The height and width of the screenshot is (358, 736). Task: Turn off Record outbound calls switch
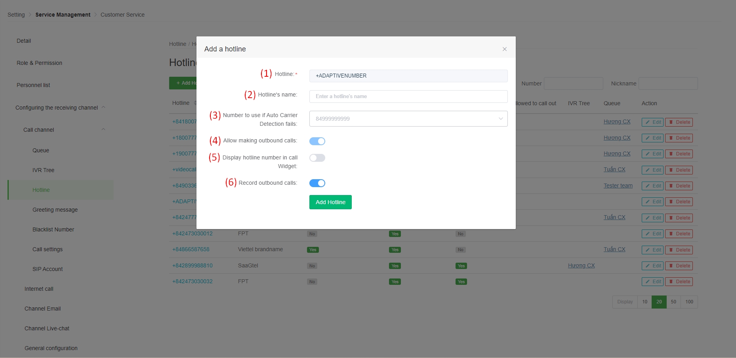click(x=317, y=183)
